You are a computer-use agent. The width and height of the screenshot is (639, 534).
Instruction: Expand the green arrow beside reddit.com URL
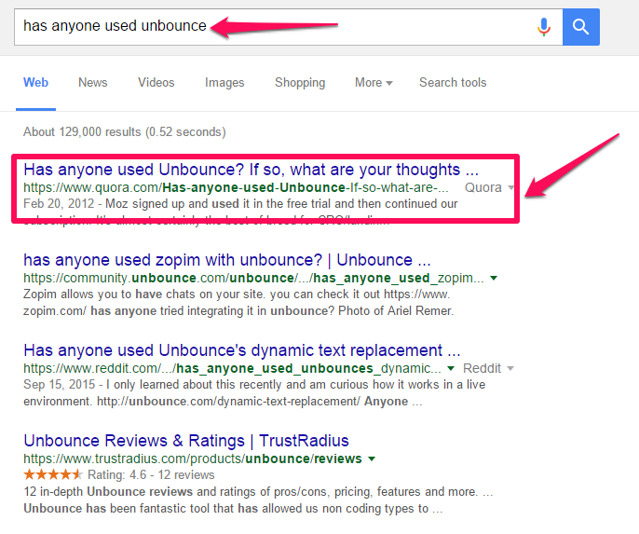pyautogui.click(x=451, y=369)
